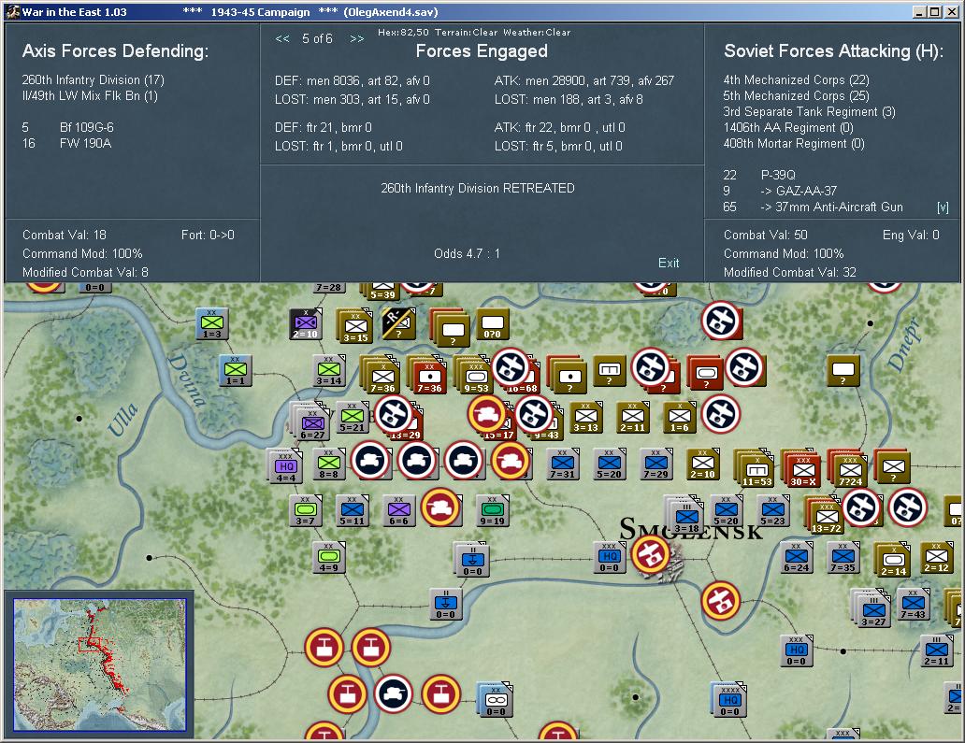
Task: Select the Axis counter labeled 3=7
Action: tap(305, 511)
